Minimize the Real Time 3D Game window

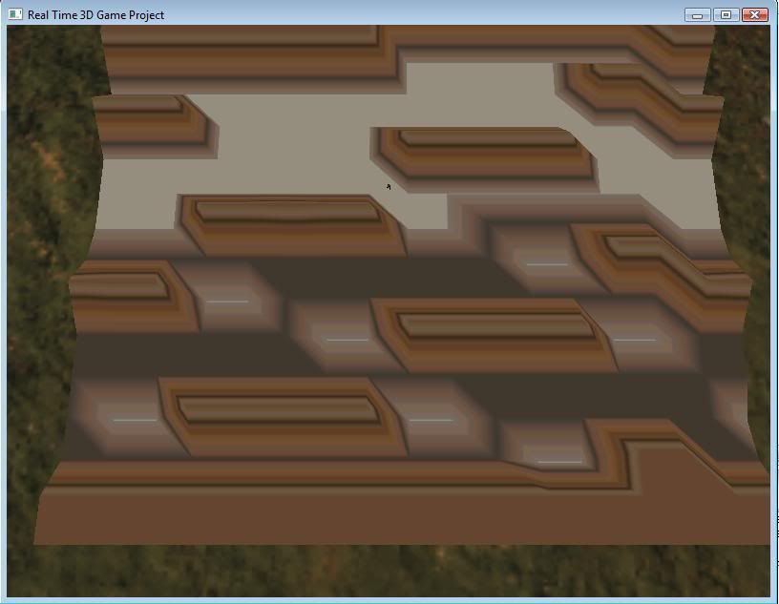(x=698, y=14)
